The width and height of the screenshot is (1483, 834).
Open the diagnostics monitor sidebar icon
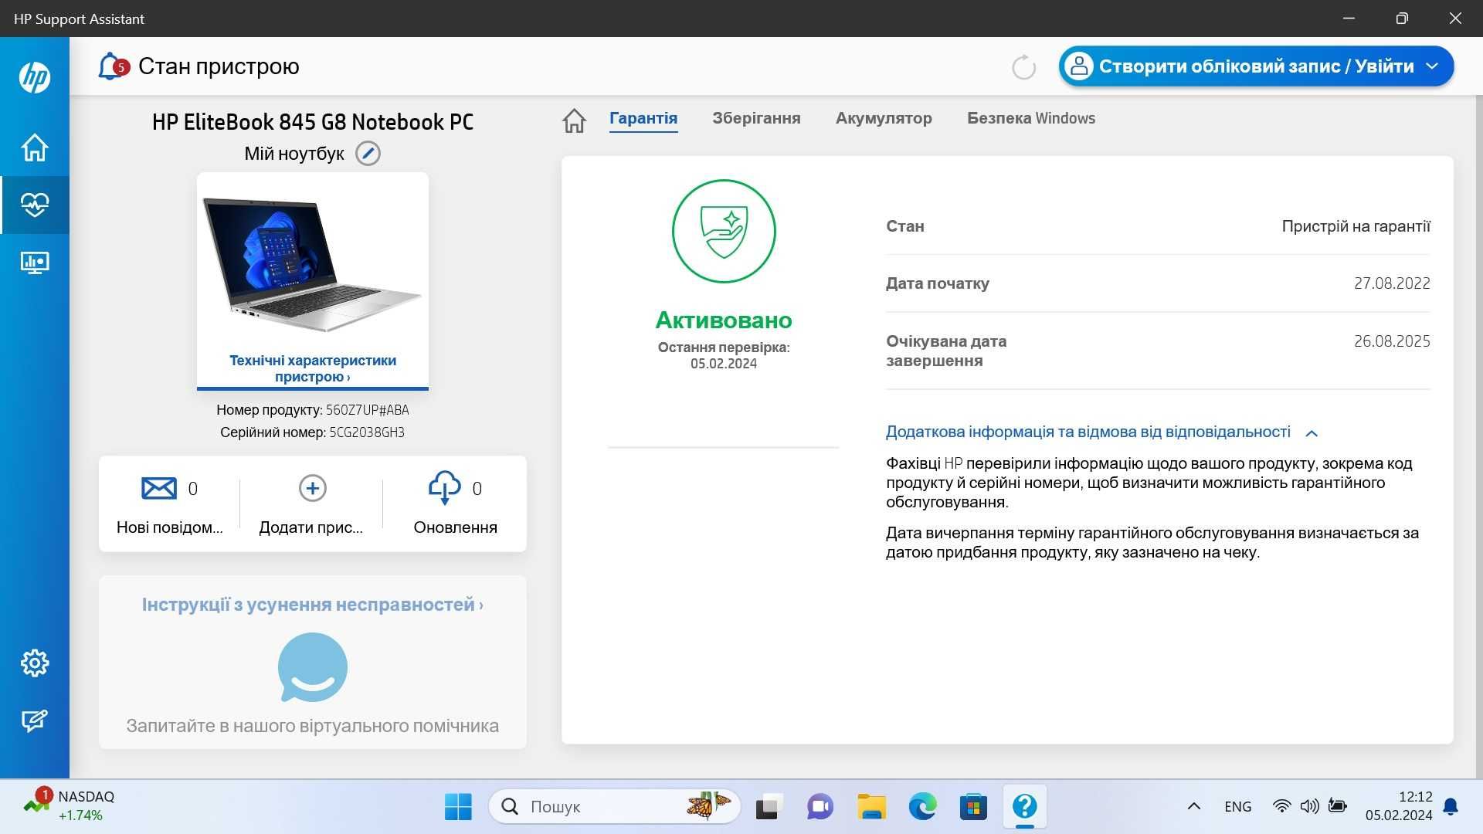click(x=35, y=263)
